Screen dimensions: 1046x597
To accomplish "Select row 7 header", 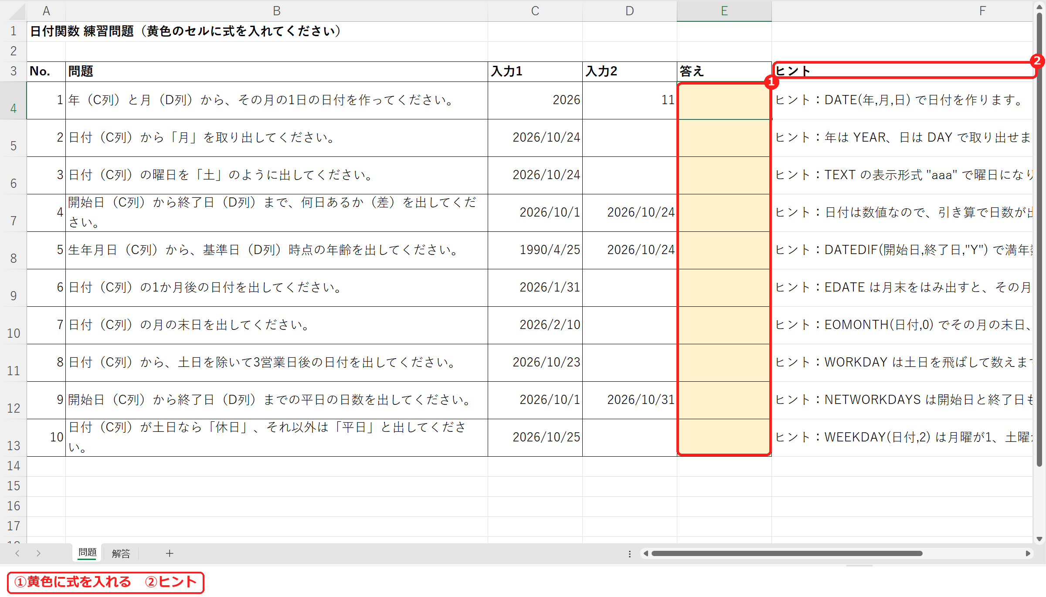I will tap(14, 213).
